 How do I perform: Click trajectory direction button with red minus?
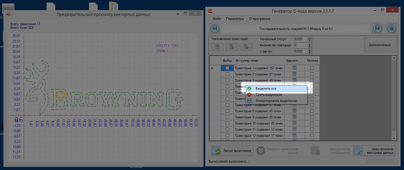coord(246,47)
